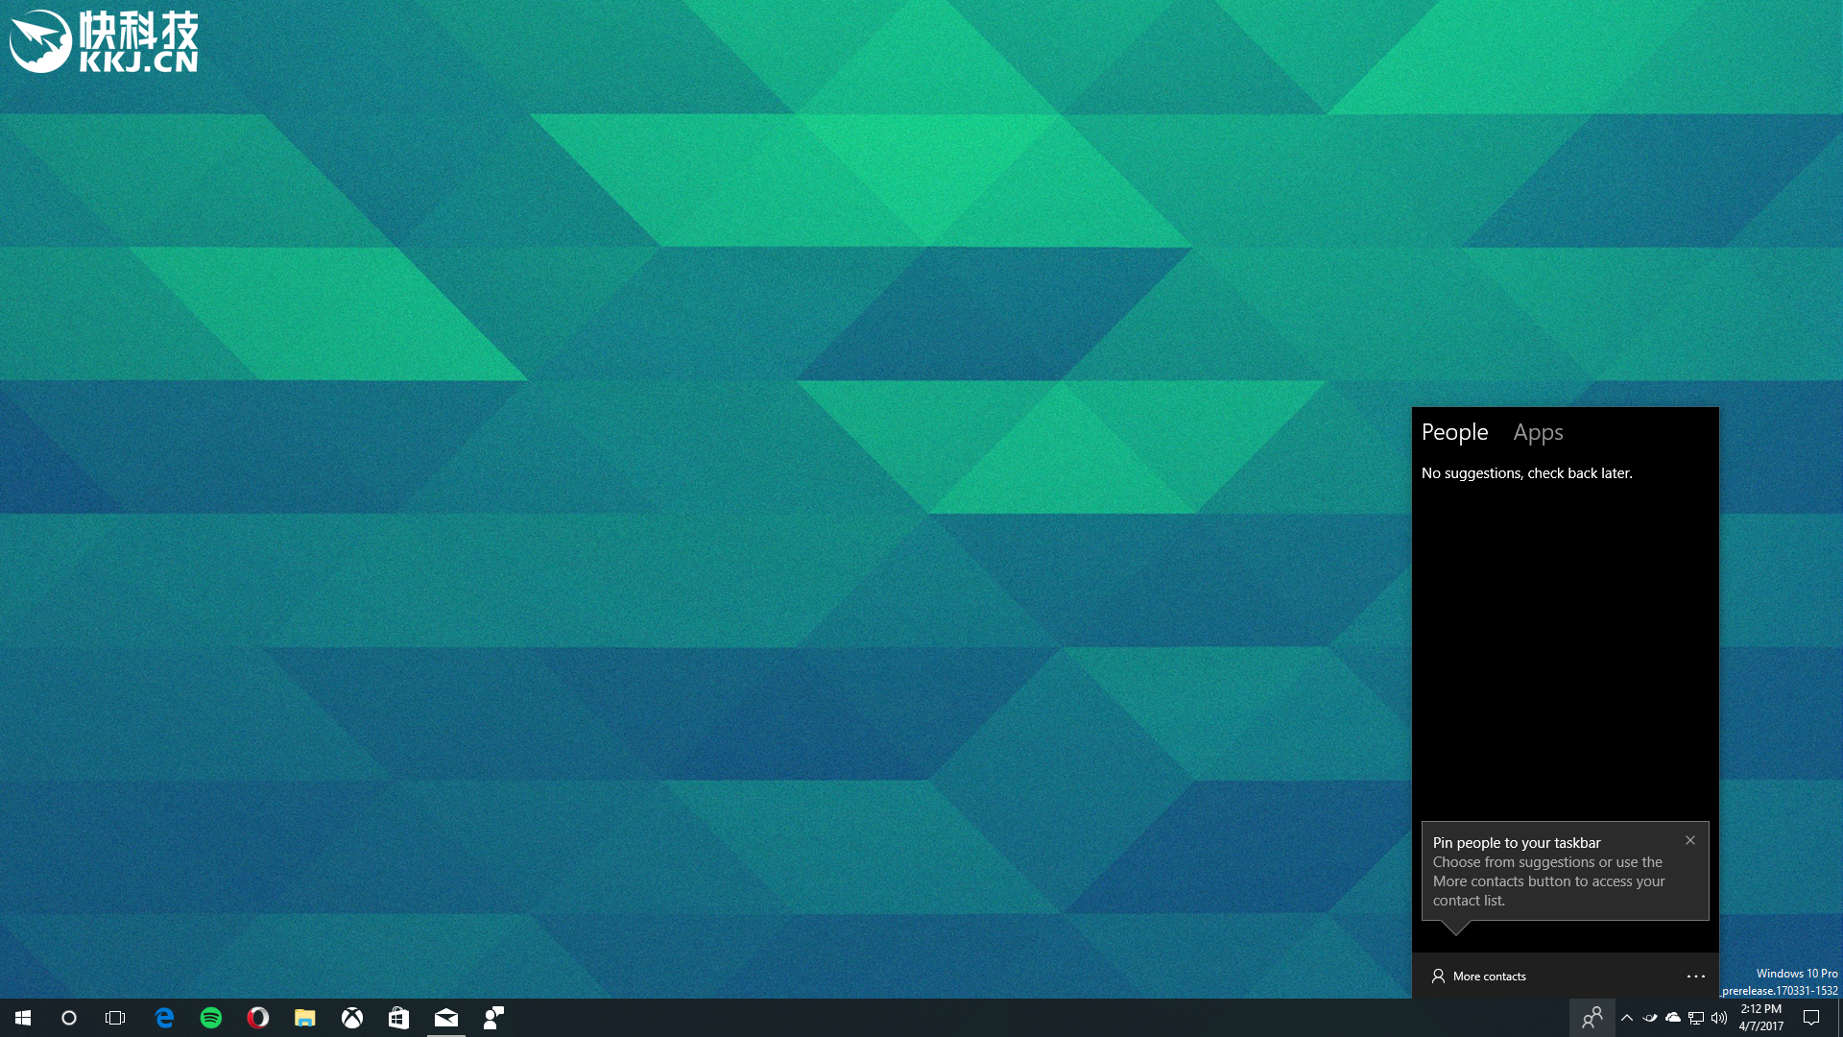Open Opera browser from taskbar
1843x1037 pixels.
click(257, 1018)
